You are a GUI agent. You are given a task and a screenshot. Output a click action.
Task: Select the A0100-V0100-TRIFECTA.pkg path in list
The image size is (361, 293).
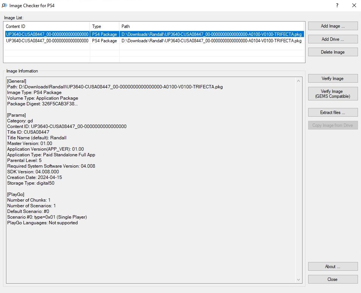coord(211,34)
